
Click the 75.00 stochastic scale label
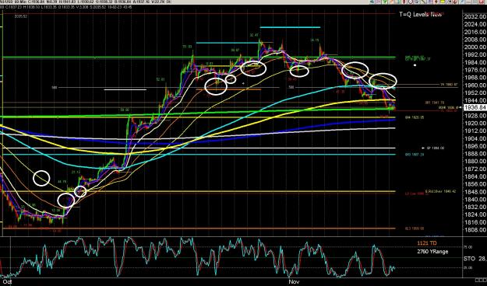[468, 247]
